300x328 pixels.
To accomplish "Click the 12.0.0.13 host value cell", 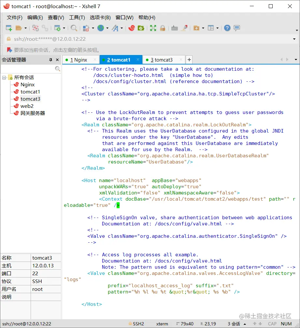I will coord(46,266).
